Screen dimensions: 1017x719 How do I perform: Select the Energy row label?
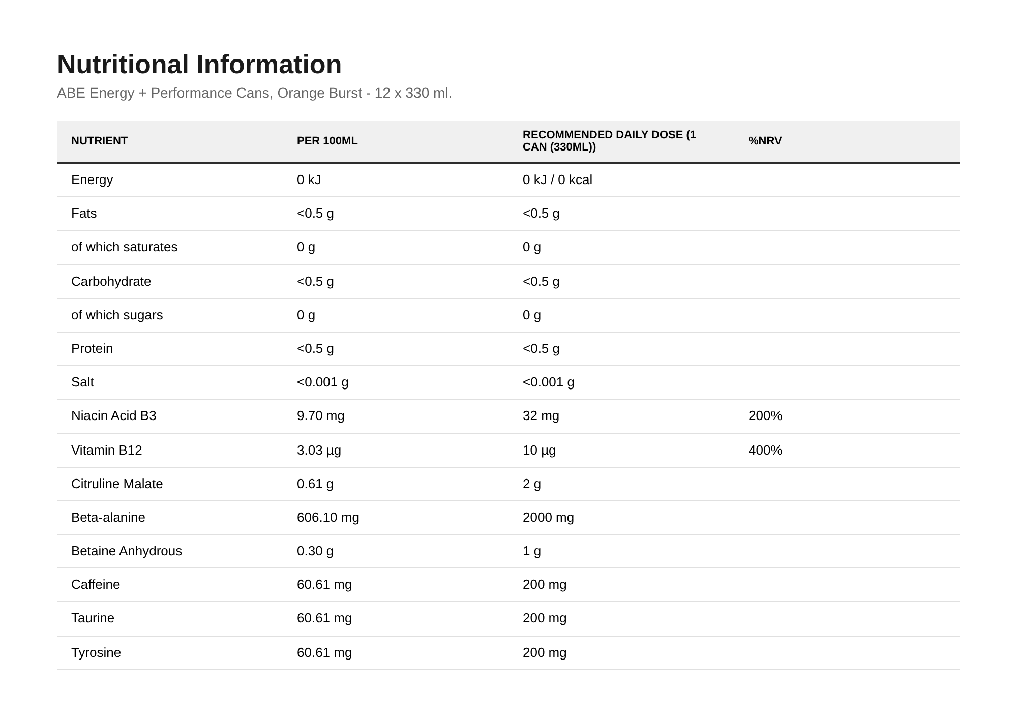[92, 180]
